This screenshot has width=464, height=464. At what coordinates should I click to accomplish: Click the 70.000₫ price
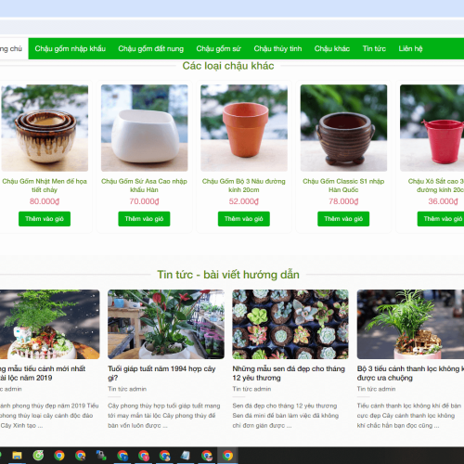pos(144,201)
